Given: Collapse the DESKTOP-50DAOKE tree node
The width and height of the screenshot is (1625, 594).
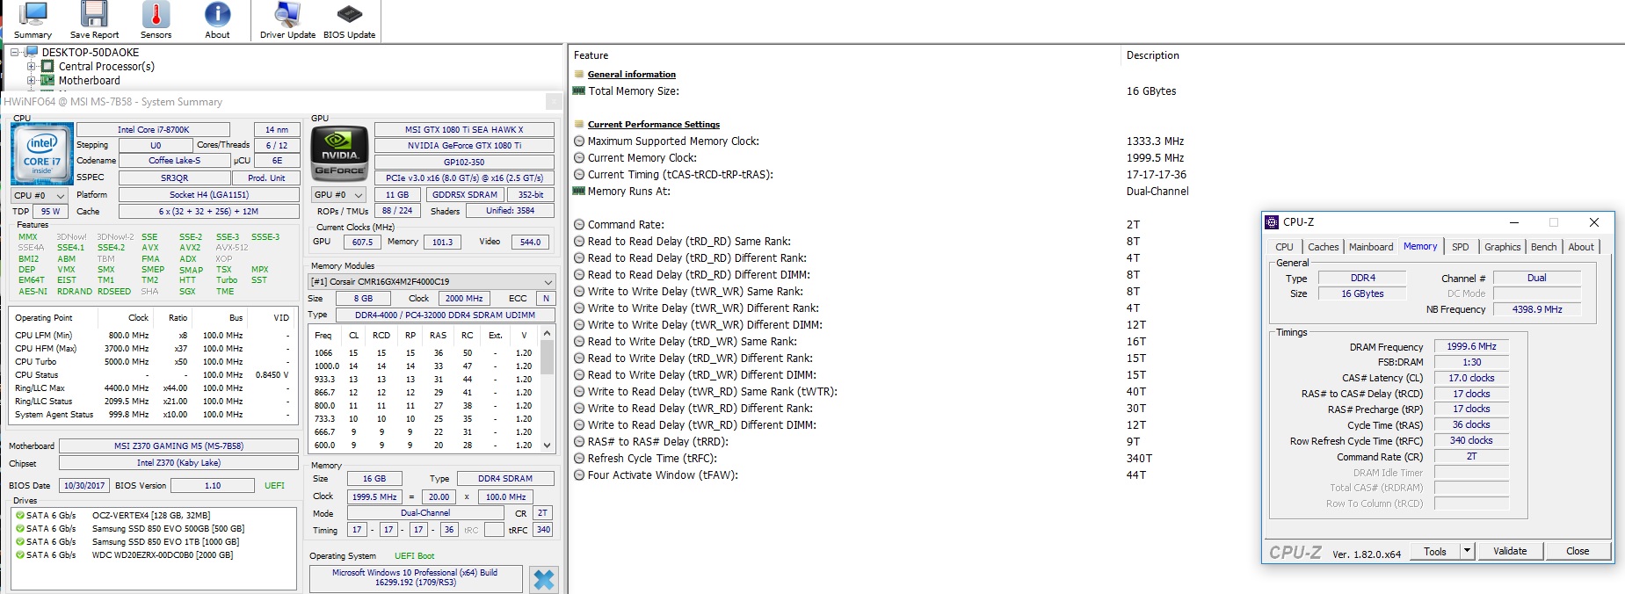Looking at the screenshot, I should [x=15, y=53].
